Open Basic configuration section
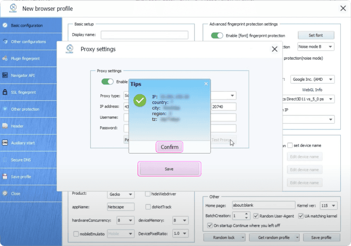 31,25
